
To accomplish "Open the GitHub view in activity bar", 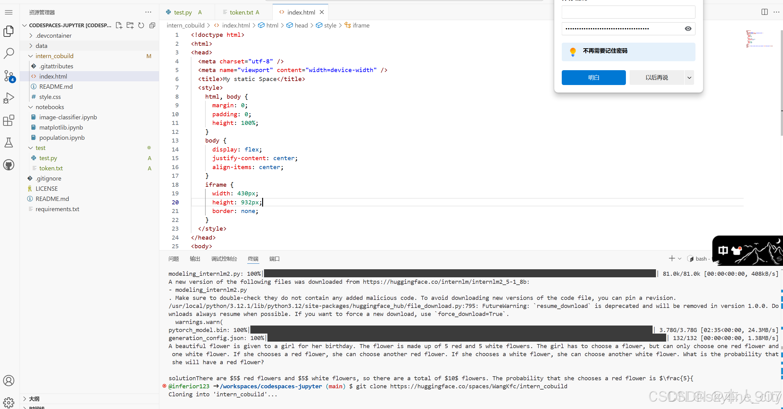I will [x=9, y=165].
